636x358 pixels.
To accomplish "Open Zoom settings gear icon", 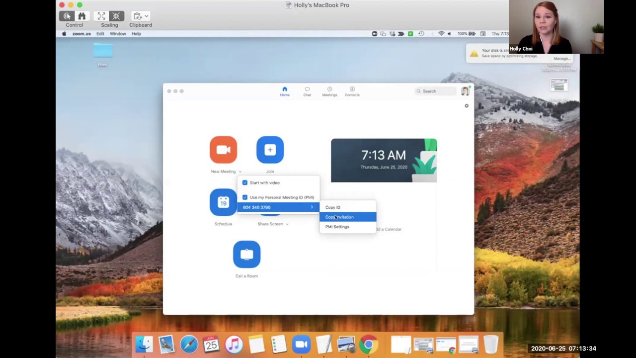I will tap(467, 106).
